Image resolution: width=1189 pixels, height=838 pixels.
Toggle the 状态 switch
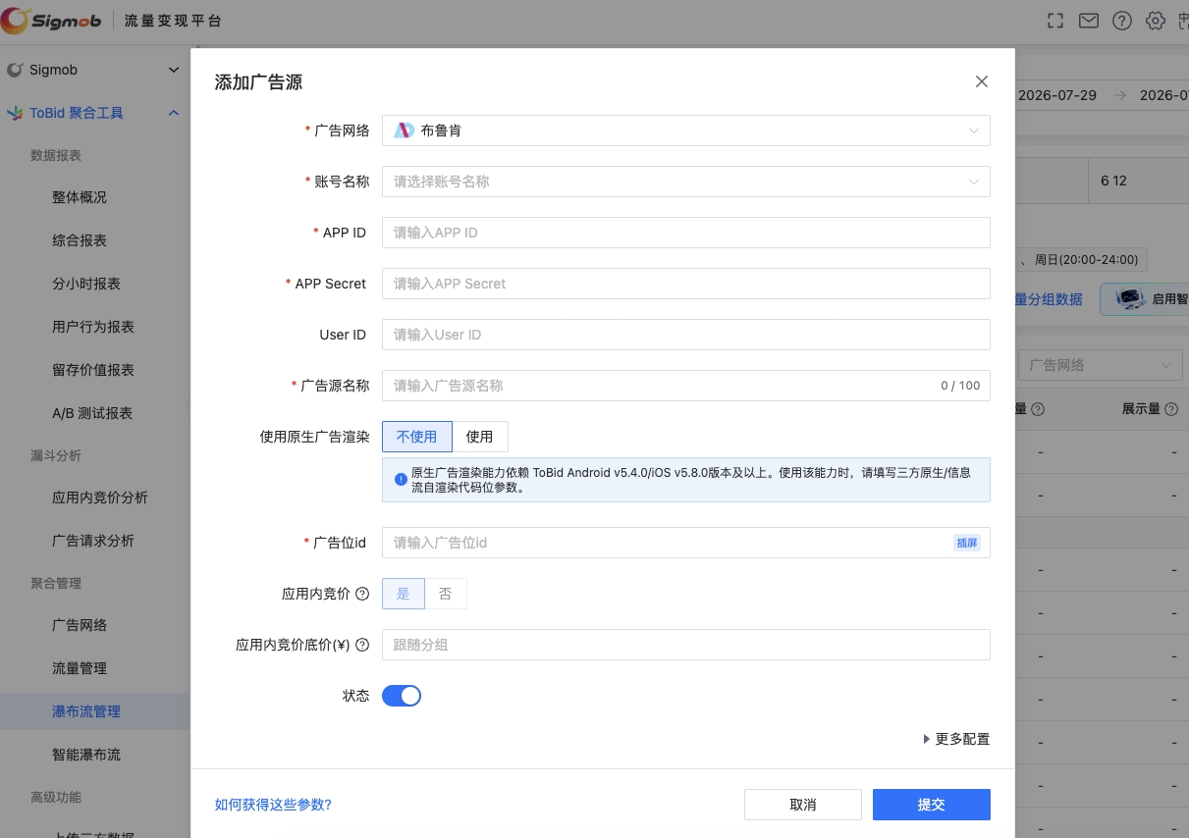pos(401,696)
